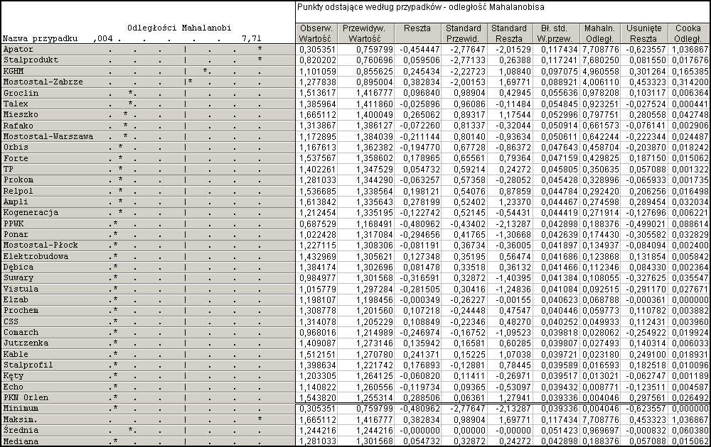Screen dimensions: 711x447
Task: Click the 'Groclin' row label
Action: click(x=21, y=93)
